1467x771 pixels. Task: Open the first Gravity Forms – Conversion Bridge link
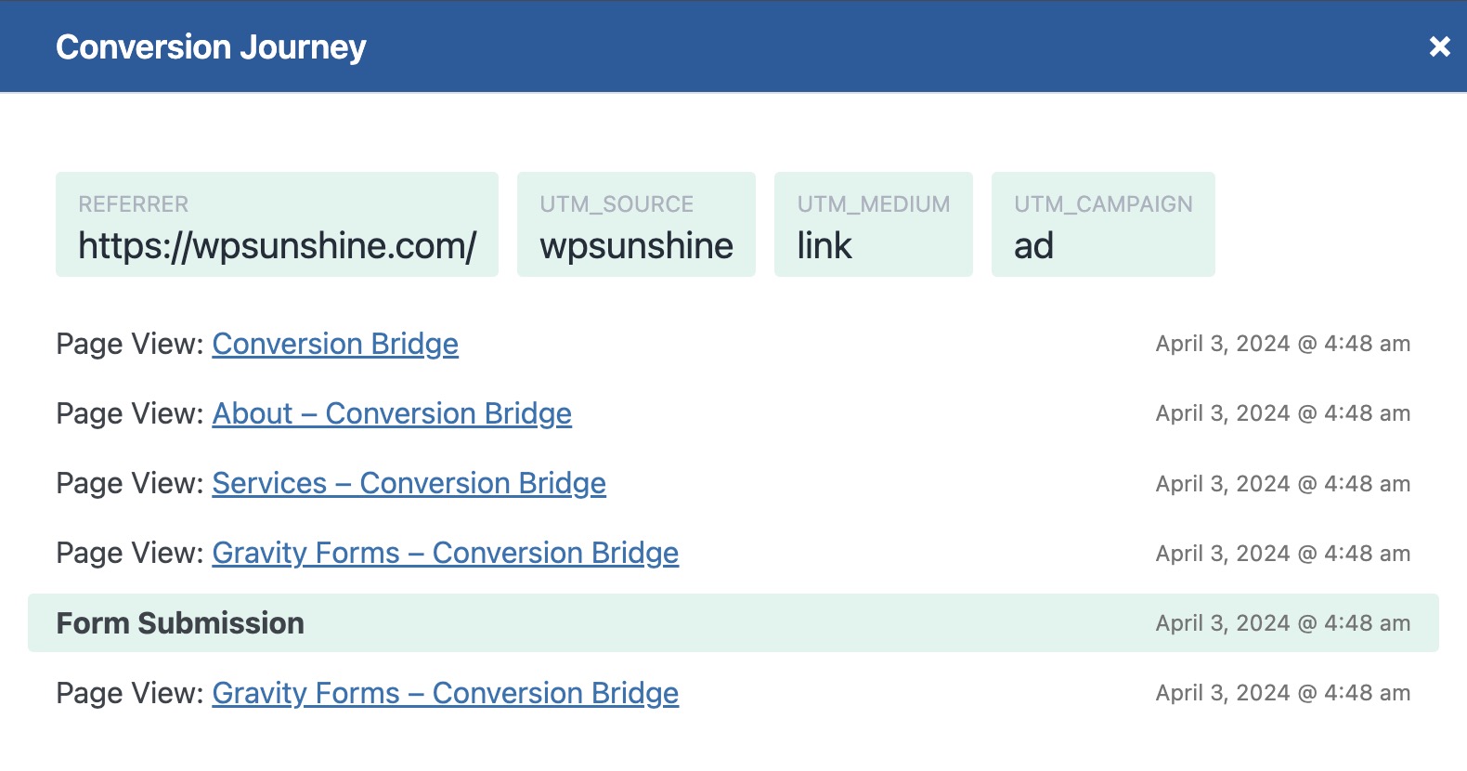(446, 553)
